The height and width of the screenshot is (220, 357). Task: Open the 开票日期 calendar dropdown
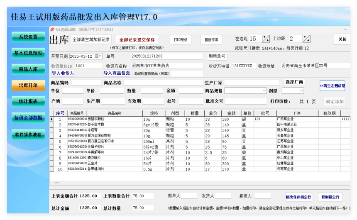click(x=98, y=56)
